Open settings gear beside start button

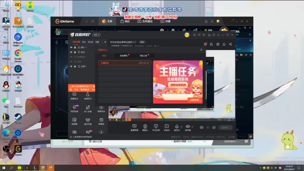pyautogui.click(x=214, y=127)
